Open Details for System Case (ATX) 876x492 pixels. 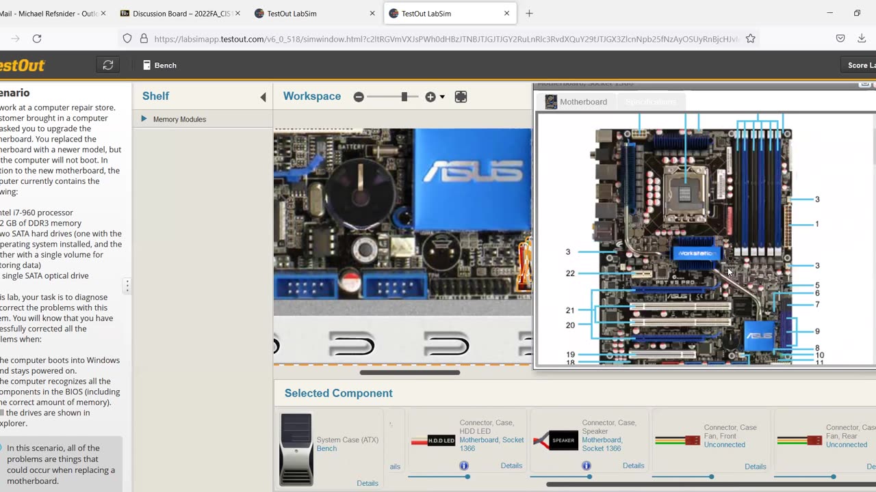tap(367, 483)
